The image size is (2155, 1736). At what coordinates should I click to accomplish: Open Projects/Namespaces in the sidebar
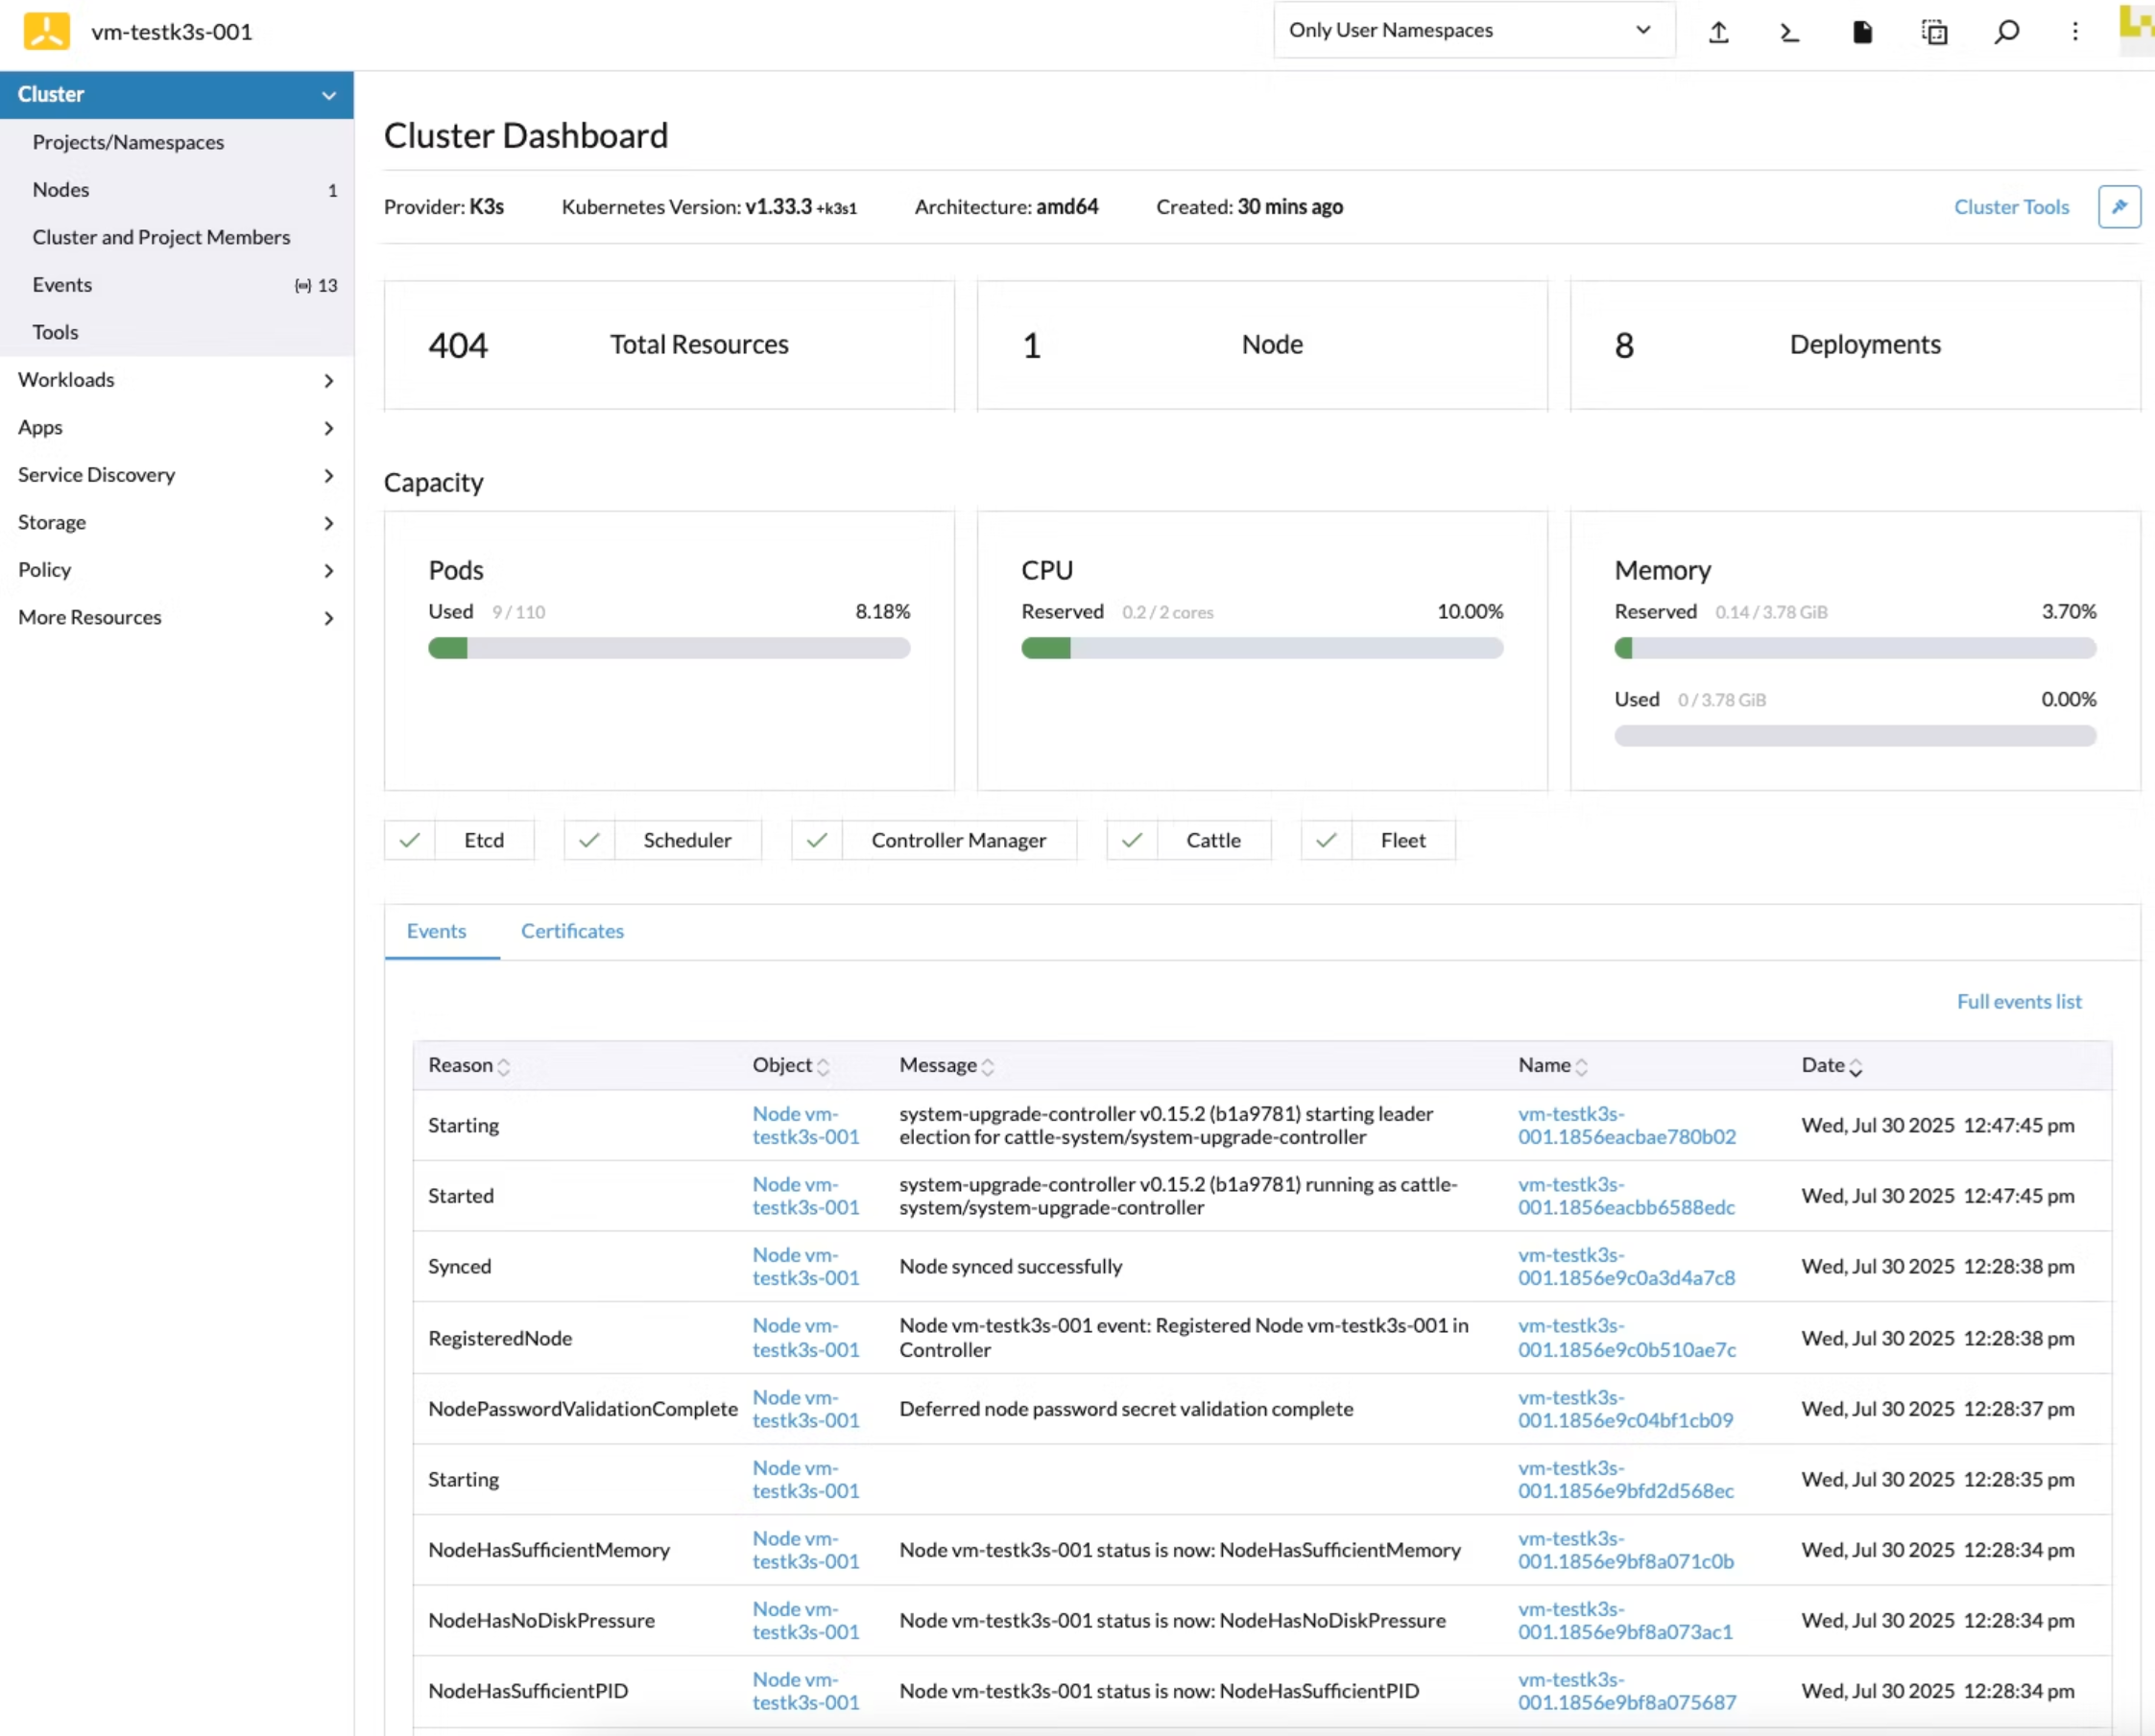(x=128, y=142)
